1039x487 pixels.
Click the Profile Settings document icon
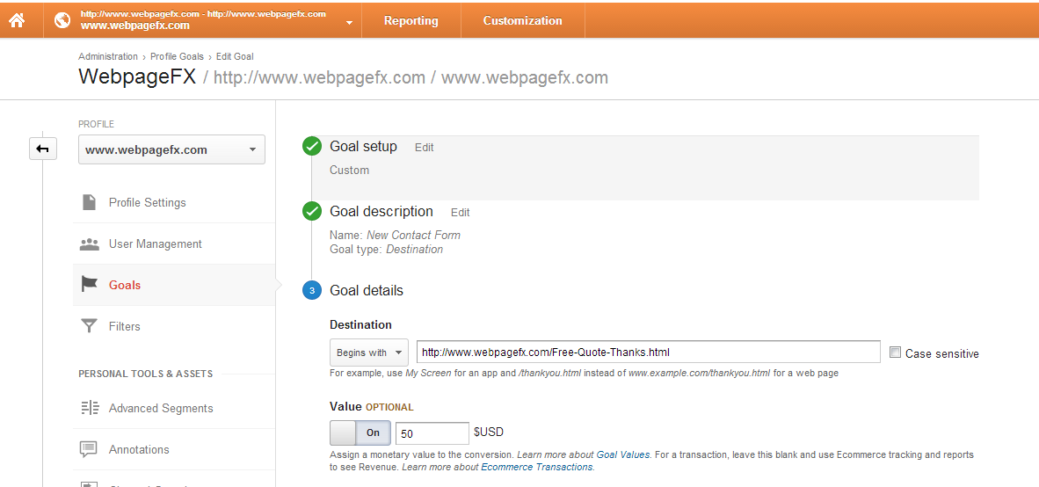89,202
